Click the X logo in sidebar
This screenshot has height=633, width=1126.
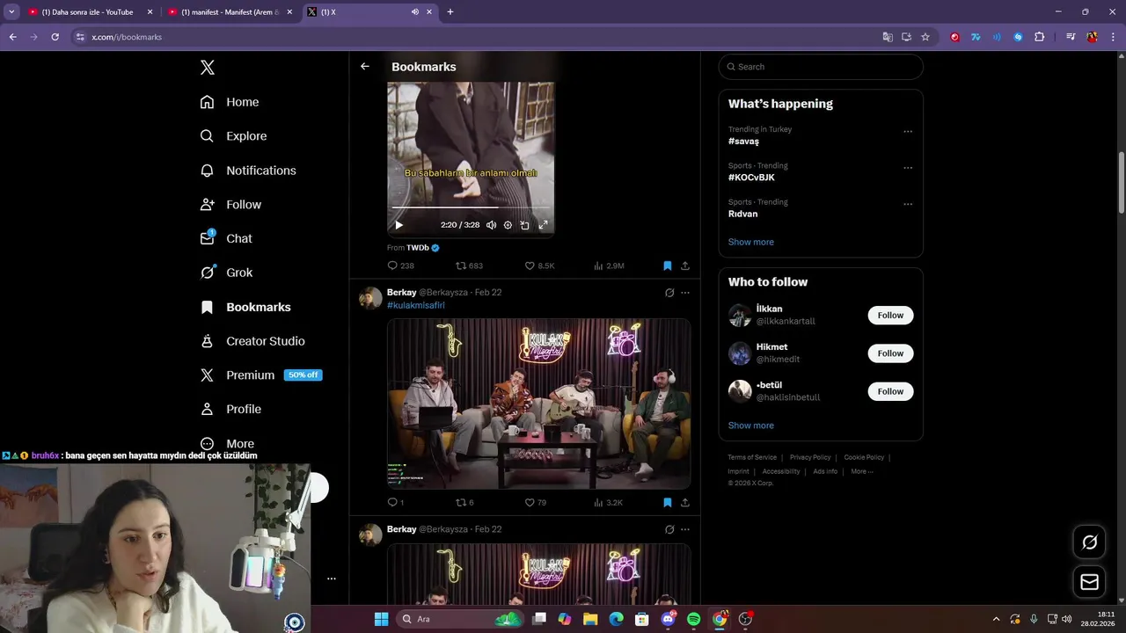[x=207, y=68]
